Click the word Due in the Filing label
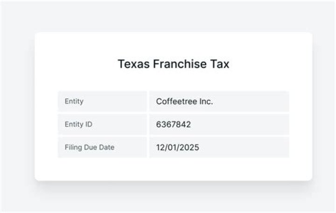The width and height of the screenshot is (336, 213). tap(90, 147)
